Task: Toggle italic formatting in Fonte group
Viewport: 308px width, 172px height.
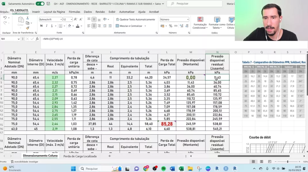Action: click(x=47, y=26)
